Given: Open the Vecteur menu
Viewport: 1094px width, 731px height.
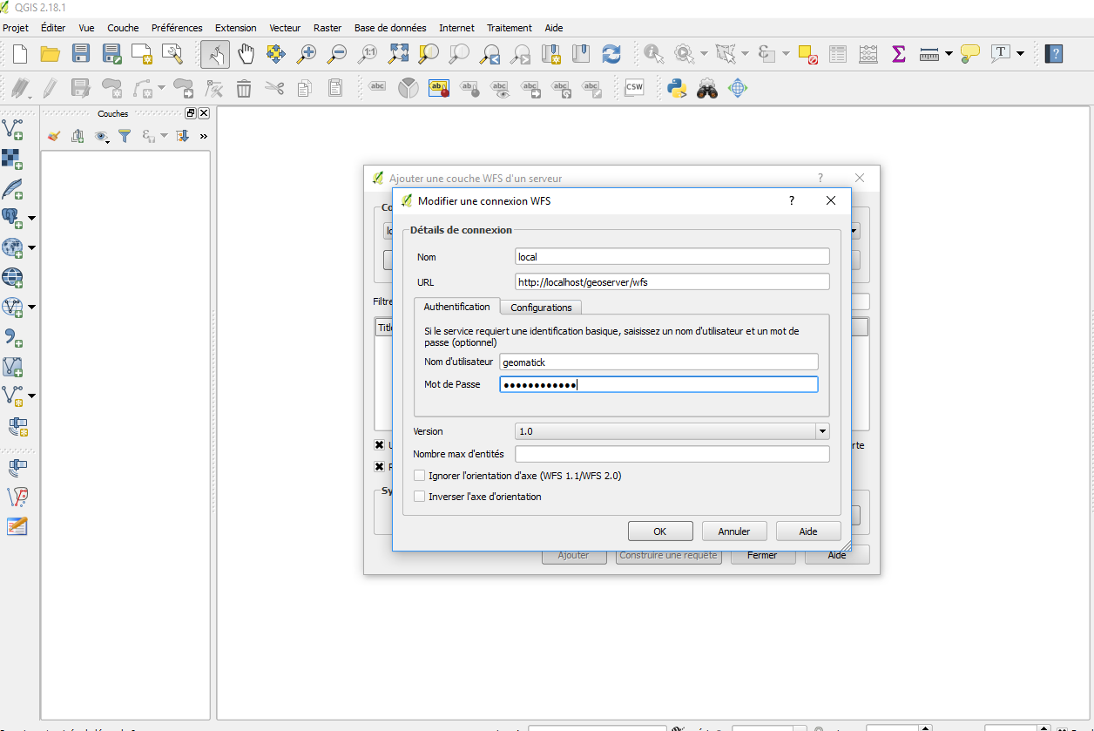Looking at the screenshot, I should 285,28.
